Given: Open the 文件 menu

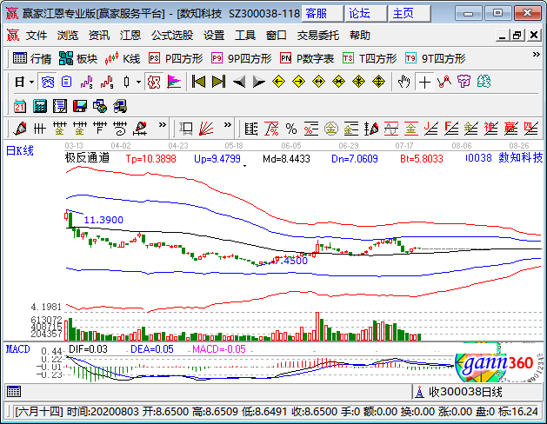Looking at the screenshot, I should click(x=37, y=35).
